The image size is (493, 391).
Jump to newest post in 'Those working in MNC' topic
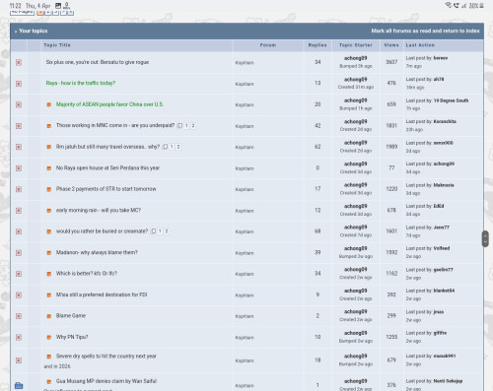point(49,126)
